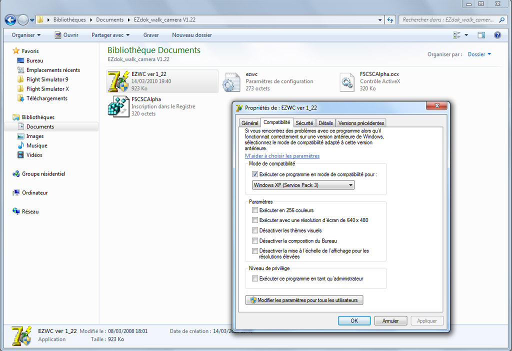Switch to the Sécurité tab
The image size is (512, 351).
point(304,123)
